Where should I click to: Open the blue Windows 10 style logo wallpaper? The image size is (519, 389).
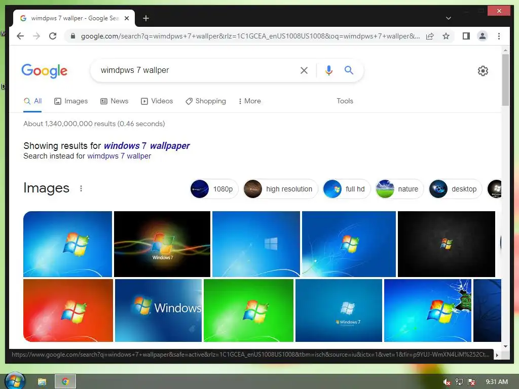pos(256,244)
